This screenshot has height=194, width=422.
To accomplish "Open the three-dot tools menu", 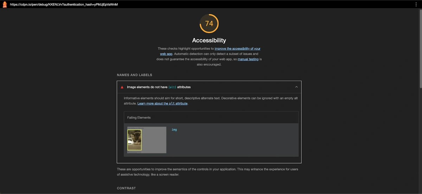I will pyautogui.click(x=416, y=5).
